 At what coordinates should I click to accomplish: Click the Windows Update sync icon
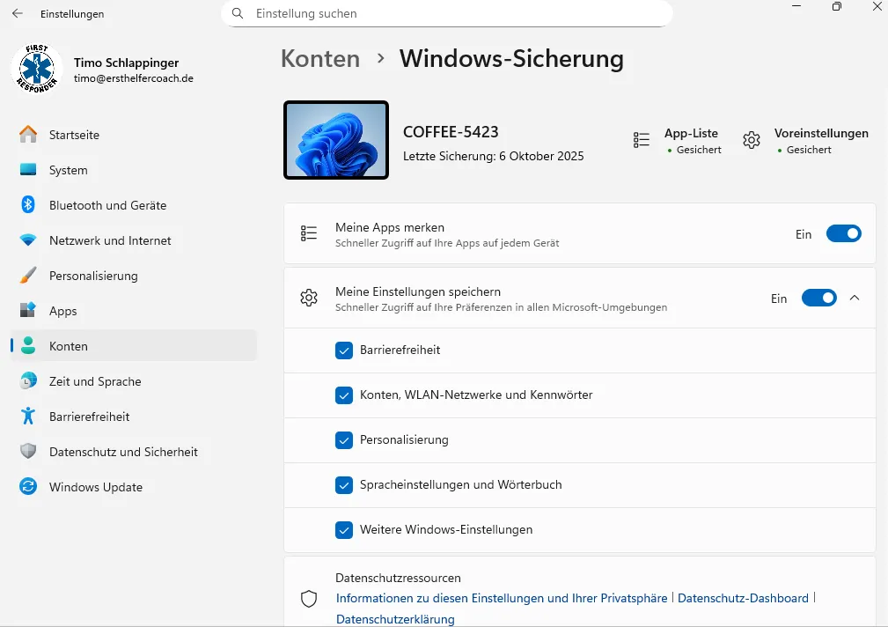point(28,487)
